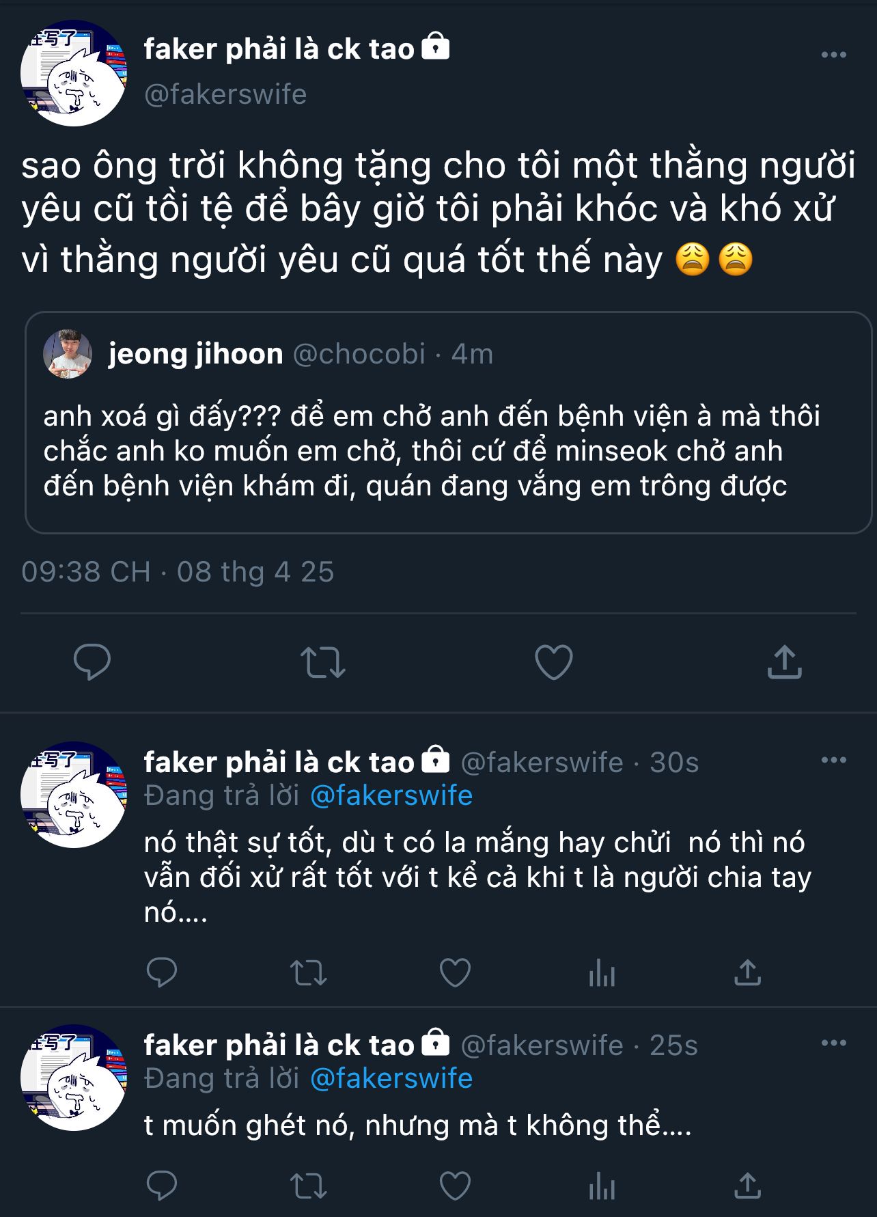877x1217 pixels.
Task: Reply to the 25s-old reply tweet
Action: [162, 1186]
